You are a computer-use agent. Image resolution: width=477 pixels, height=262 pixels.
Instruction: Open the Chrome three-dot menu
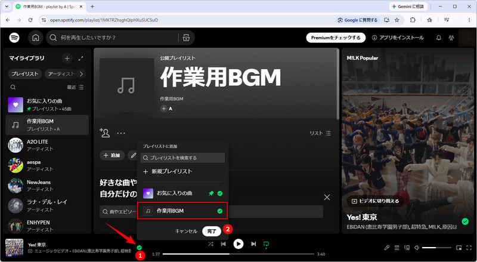point(469,20)
